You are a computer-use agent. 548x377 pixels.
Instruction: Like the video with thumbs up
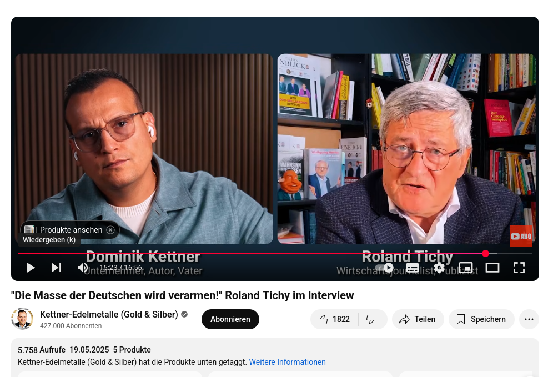click(334, 319)
